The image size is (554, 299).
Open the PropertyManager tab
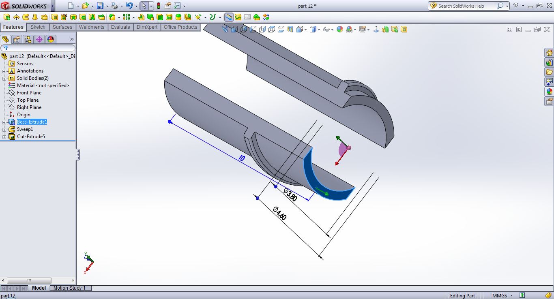16,39
